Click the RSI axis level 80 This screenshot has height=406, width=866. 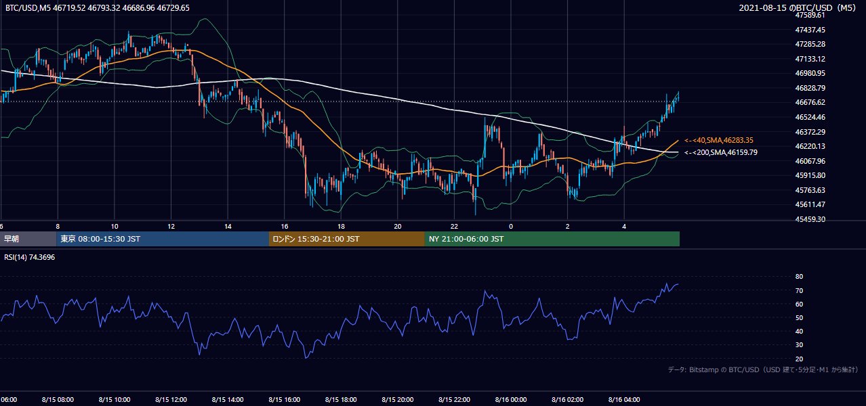(x=800, y=277)
